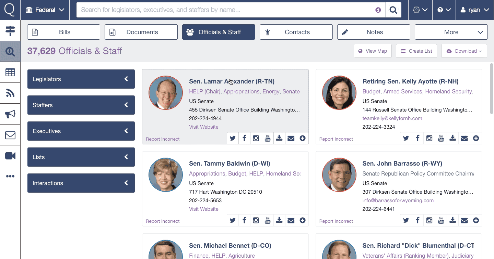Expand the Interactions filter panel
The image size is (494, 259).
click(x=81, y=183)
